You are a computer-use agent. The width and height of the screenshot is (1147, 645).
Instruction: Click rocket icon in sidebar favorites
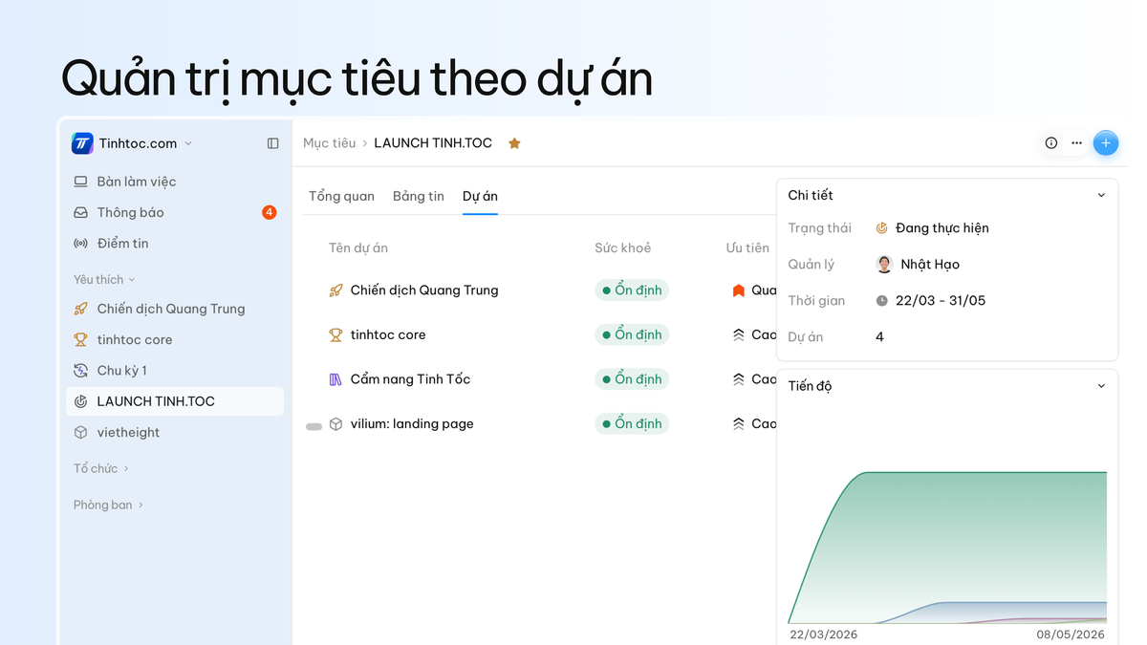[x=81, y=309]
